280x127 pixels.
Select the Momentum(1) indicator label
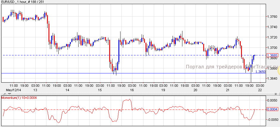pos(19,98)
